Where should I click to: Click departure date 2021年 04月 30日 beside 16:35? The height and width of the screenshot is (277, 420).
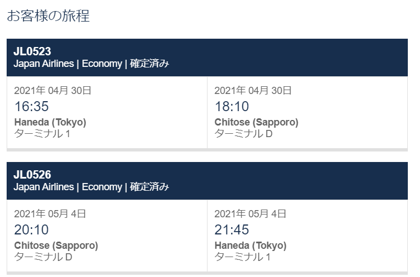(53, 91)
